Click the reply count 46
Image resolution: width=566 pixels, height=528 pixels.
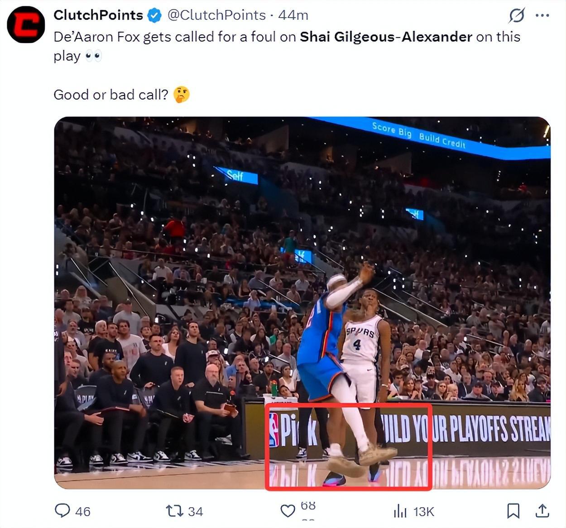coord(82,512)
